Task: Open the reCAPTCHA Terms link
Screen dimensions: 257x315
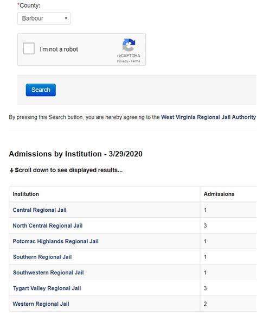Action: click(136, 61)
